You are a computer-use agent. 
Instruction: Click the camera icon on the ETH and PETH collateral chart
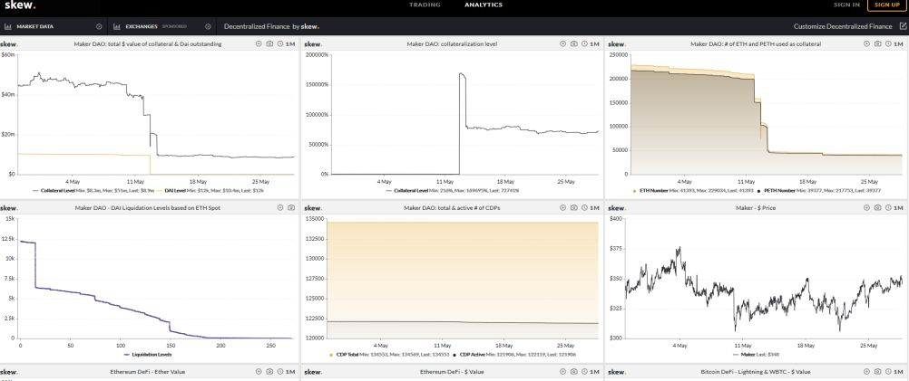point(877,44)
